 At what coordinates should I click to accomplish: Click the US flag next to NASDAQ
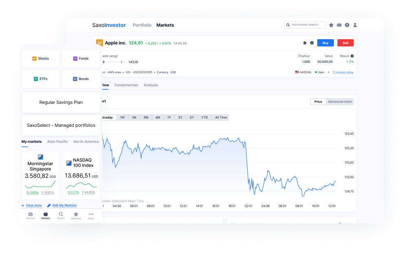[x=297, y=72]
